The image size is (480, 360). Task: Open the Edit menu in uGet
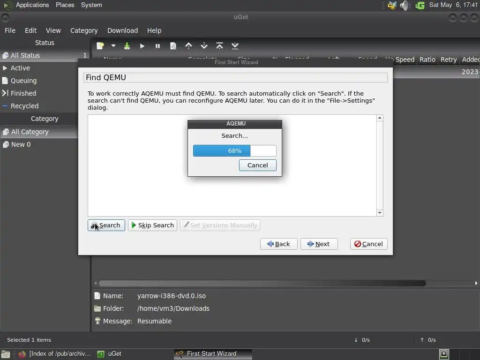point(30,30)
